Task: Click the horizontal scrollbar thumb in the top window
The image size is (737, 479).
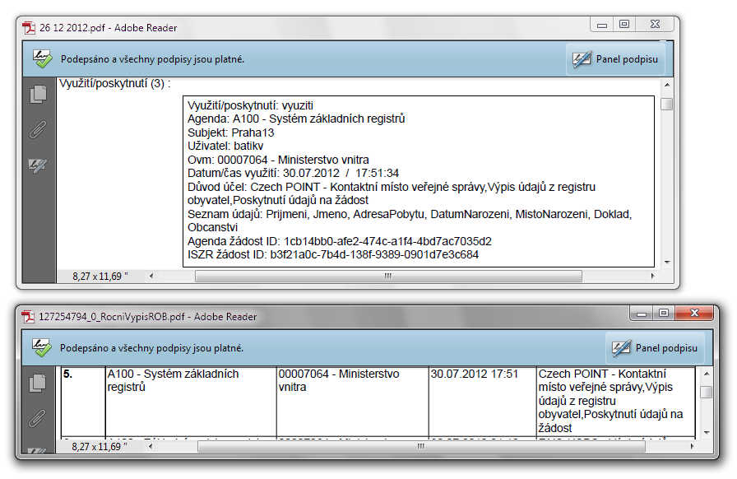Action: point(389,277)
